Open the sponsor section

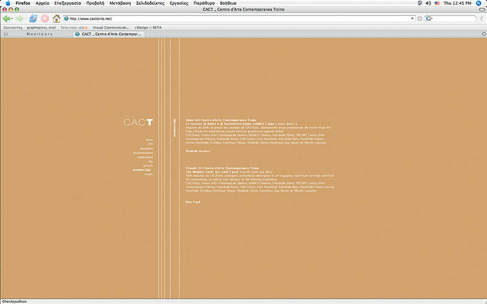148,165
